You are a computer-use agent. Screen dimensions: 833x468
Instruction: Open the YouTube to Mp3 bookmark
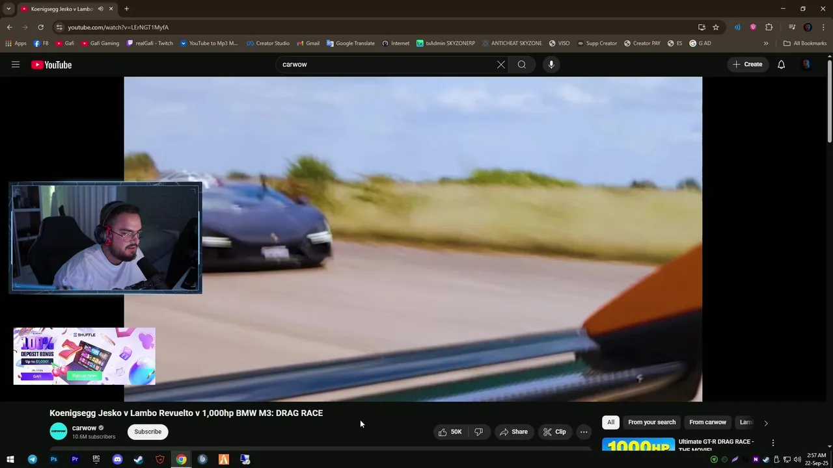pos(209,44)
